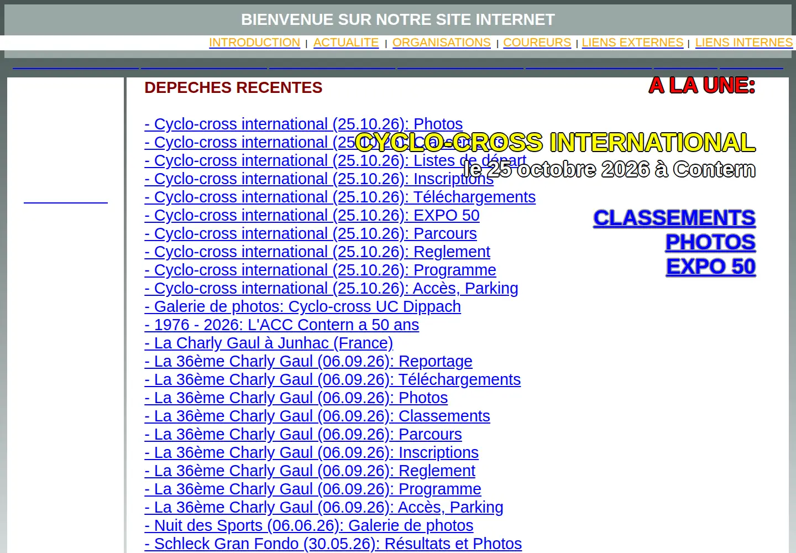This screenshot has height=553, width=796.
Task: Open Cyclo-cross international Listes de départ link
Action: point(335,160)
